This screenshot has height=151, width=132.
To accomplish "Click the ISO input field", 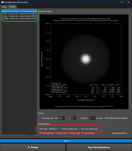I will tap(62, 118).
